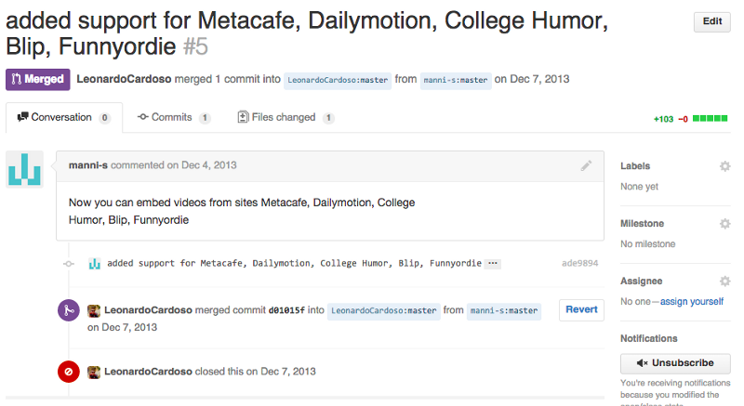The width and height of the screenshot is (744, 406).
Task: Click the assign yourself link
Action: pos(691,302)
